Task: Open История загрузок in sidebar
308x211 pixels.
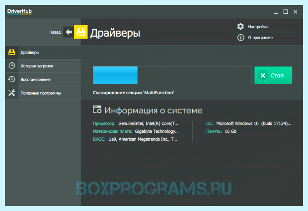Action: [43, 66]
